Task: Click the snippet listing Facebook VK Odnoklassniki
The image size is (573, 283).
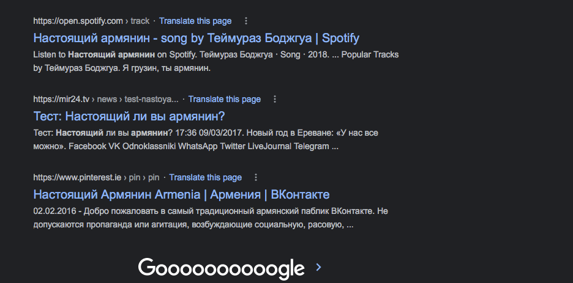Action: (206, 139)
